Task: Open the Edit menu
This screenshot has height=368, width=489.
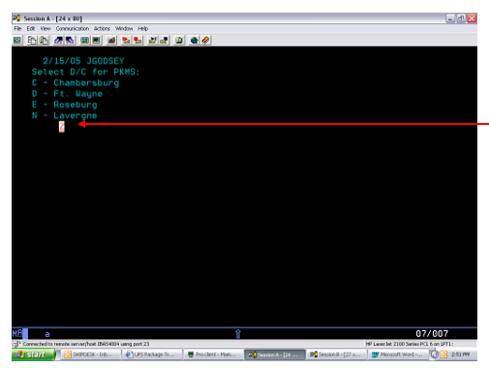Action: (x=31, y=29)
